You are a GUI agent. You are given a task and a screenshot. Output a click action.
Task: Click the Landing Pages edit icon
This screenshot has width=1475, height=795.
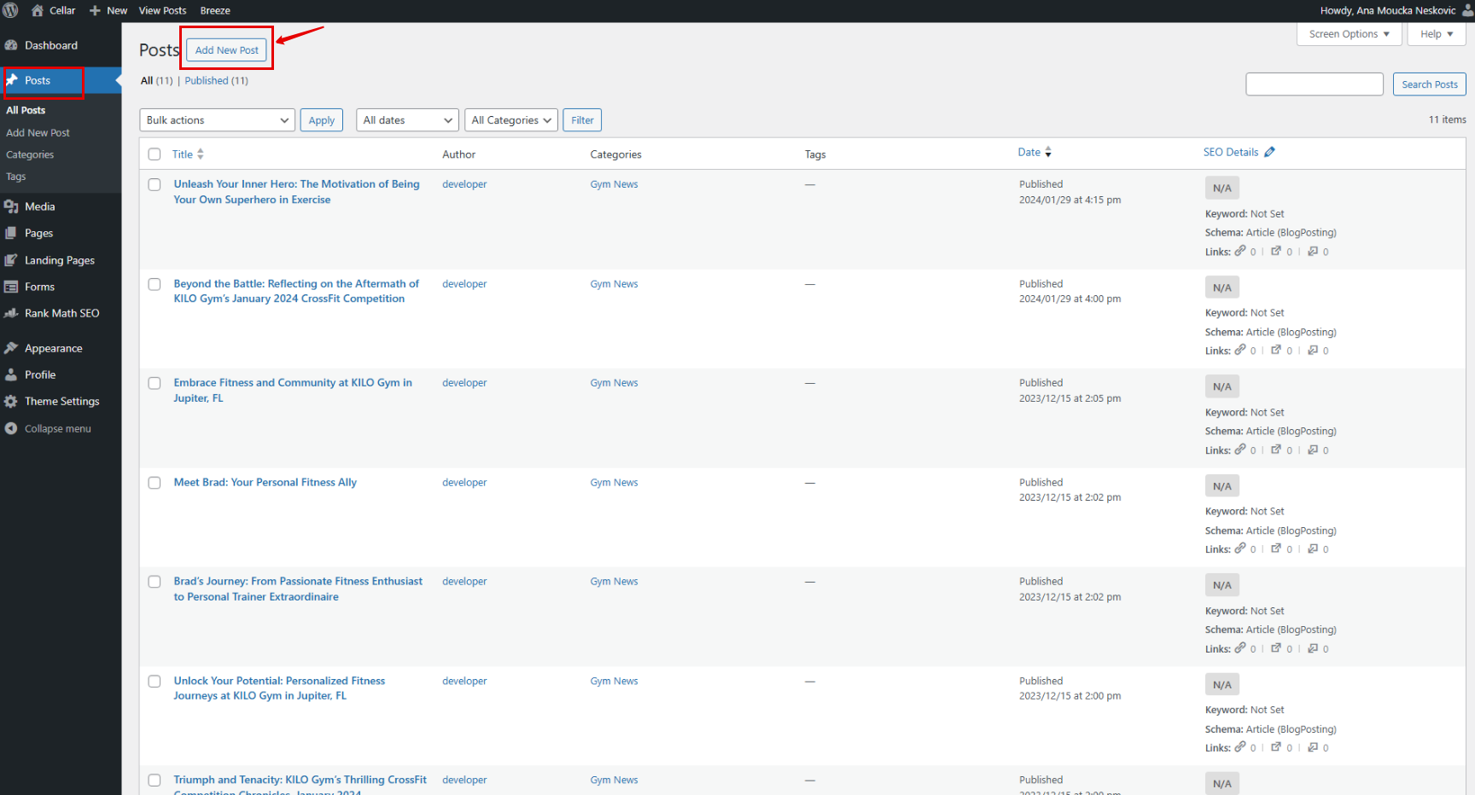tap(11, 260)
